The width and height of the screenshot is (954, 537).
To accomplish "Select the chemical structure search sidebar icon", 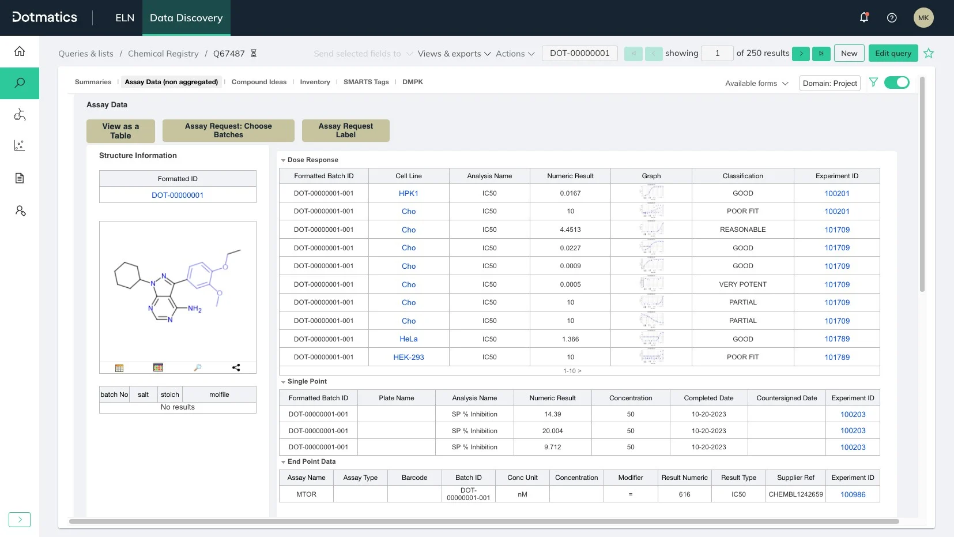I will (19, 115).
